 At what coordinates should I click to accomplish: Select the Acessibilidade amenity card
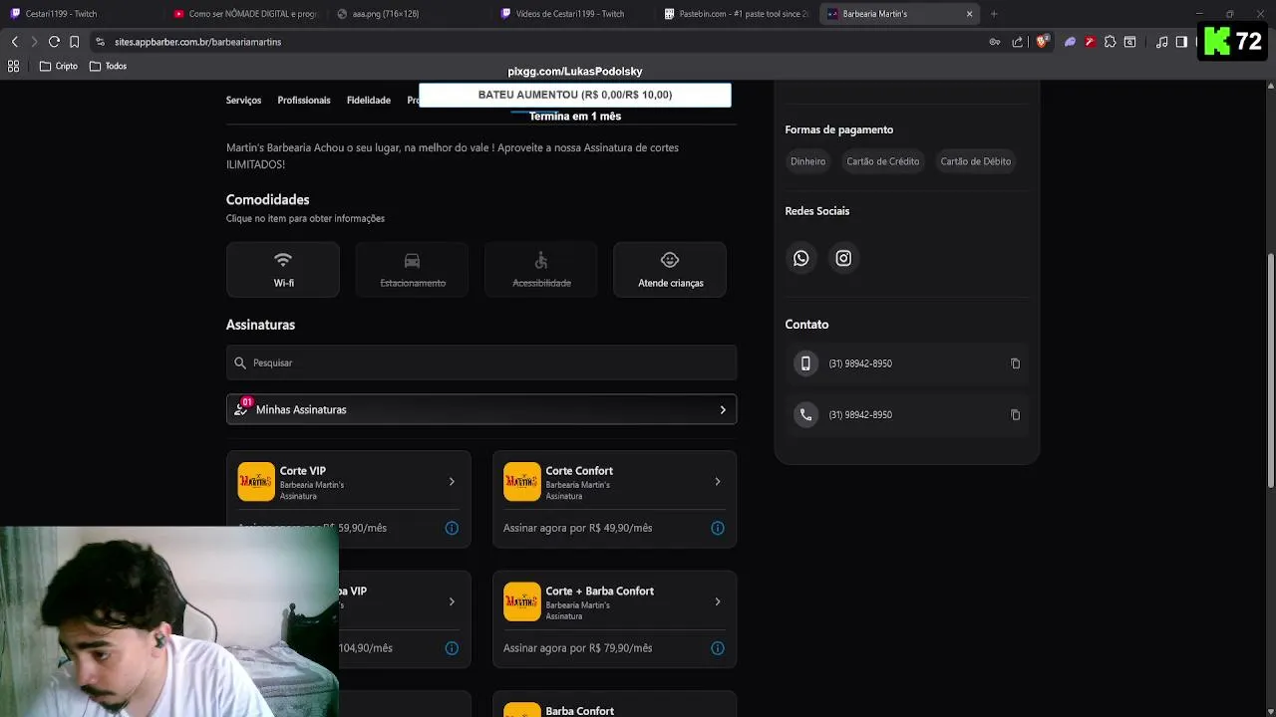pyautogui.click(x=541, y=269)
